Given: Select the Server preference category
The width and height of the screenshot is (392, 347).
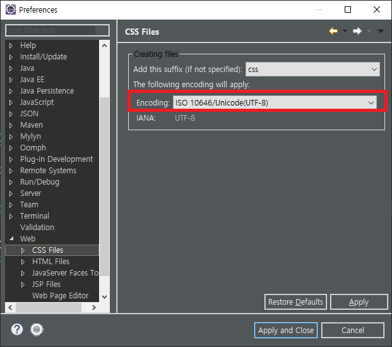Looking at the screenshot, I should pos(30,193).
